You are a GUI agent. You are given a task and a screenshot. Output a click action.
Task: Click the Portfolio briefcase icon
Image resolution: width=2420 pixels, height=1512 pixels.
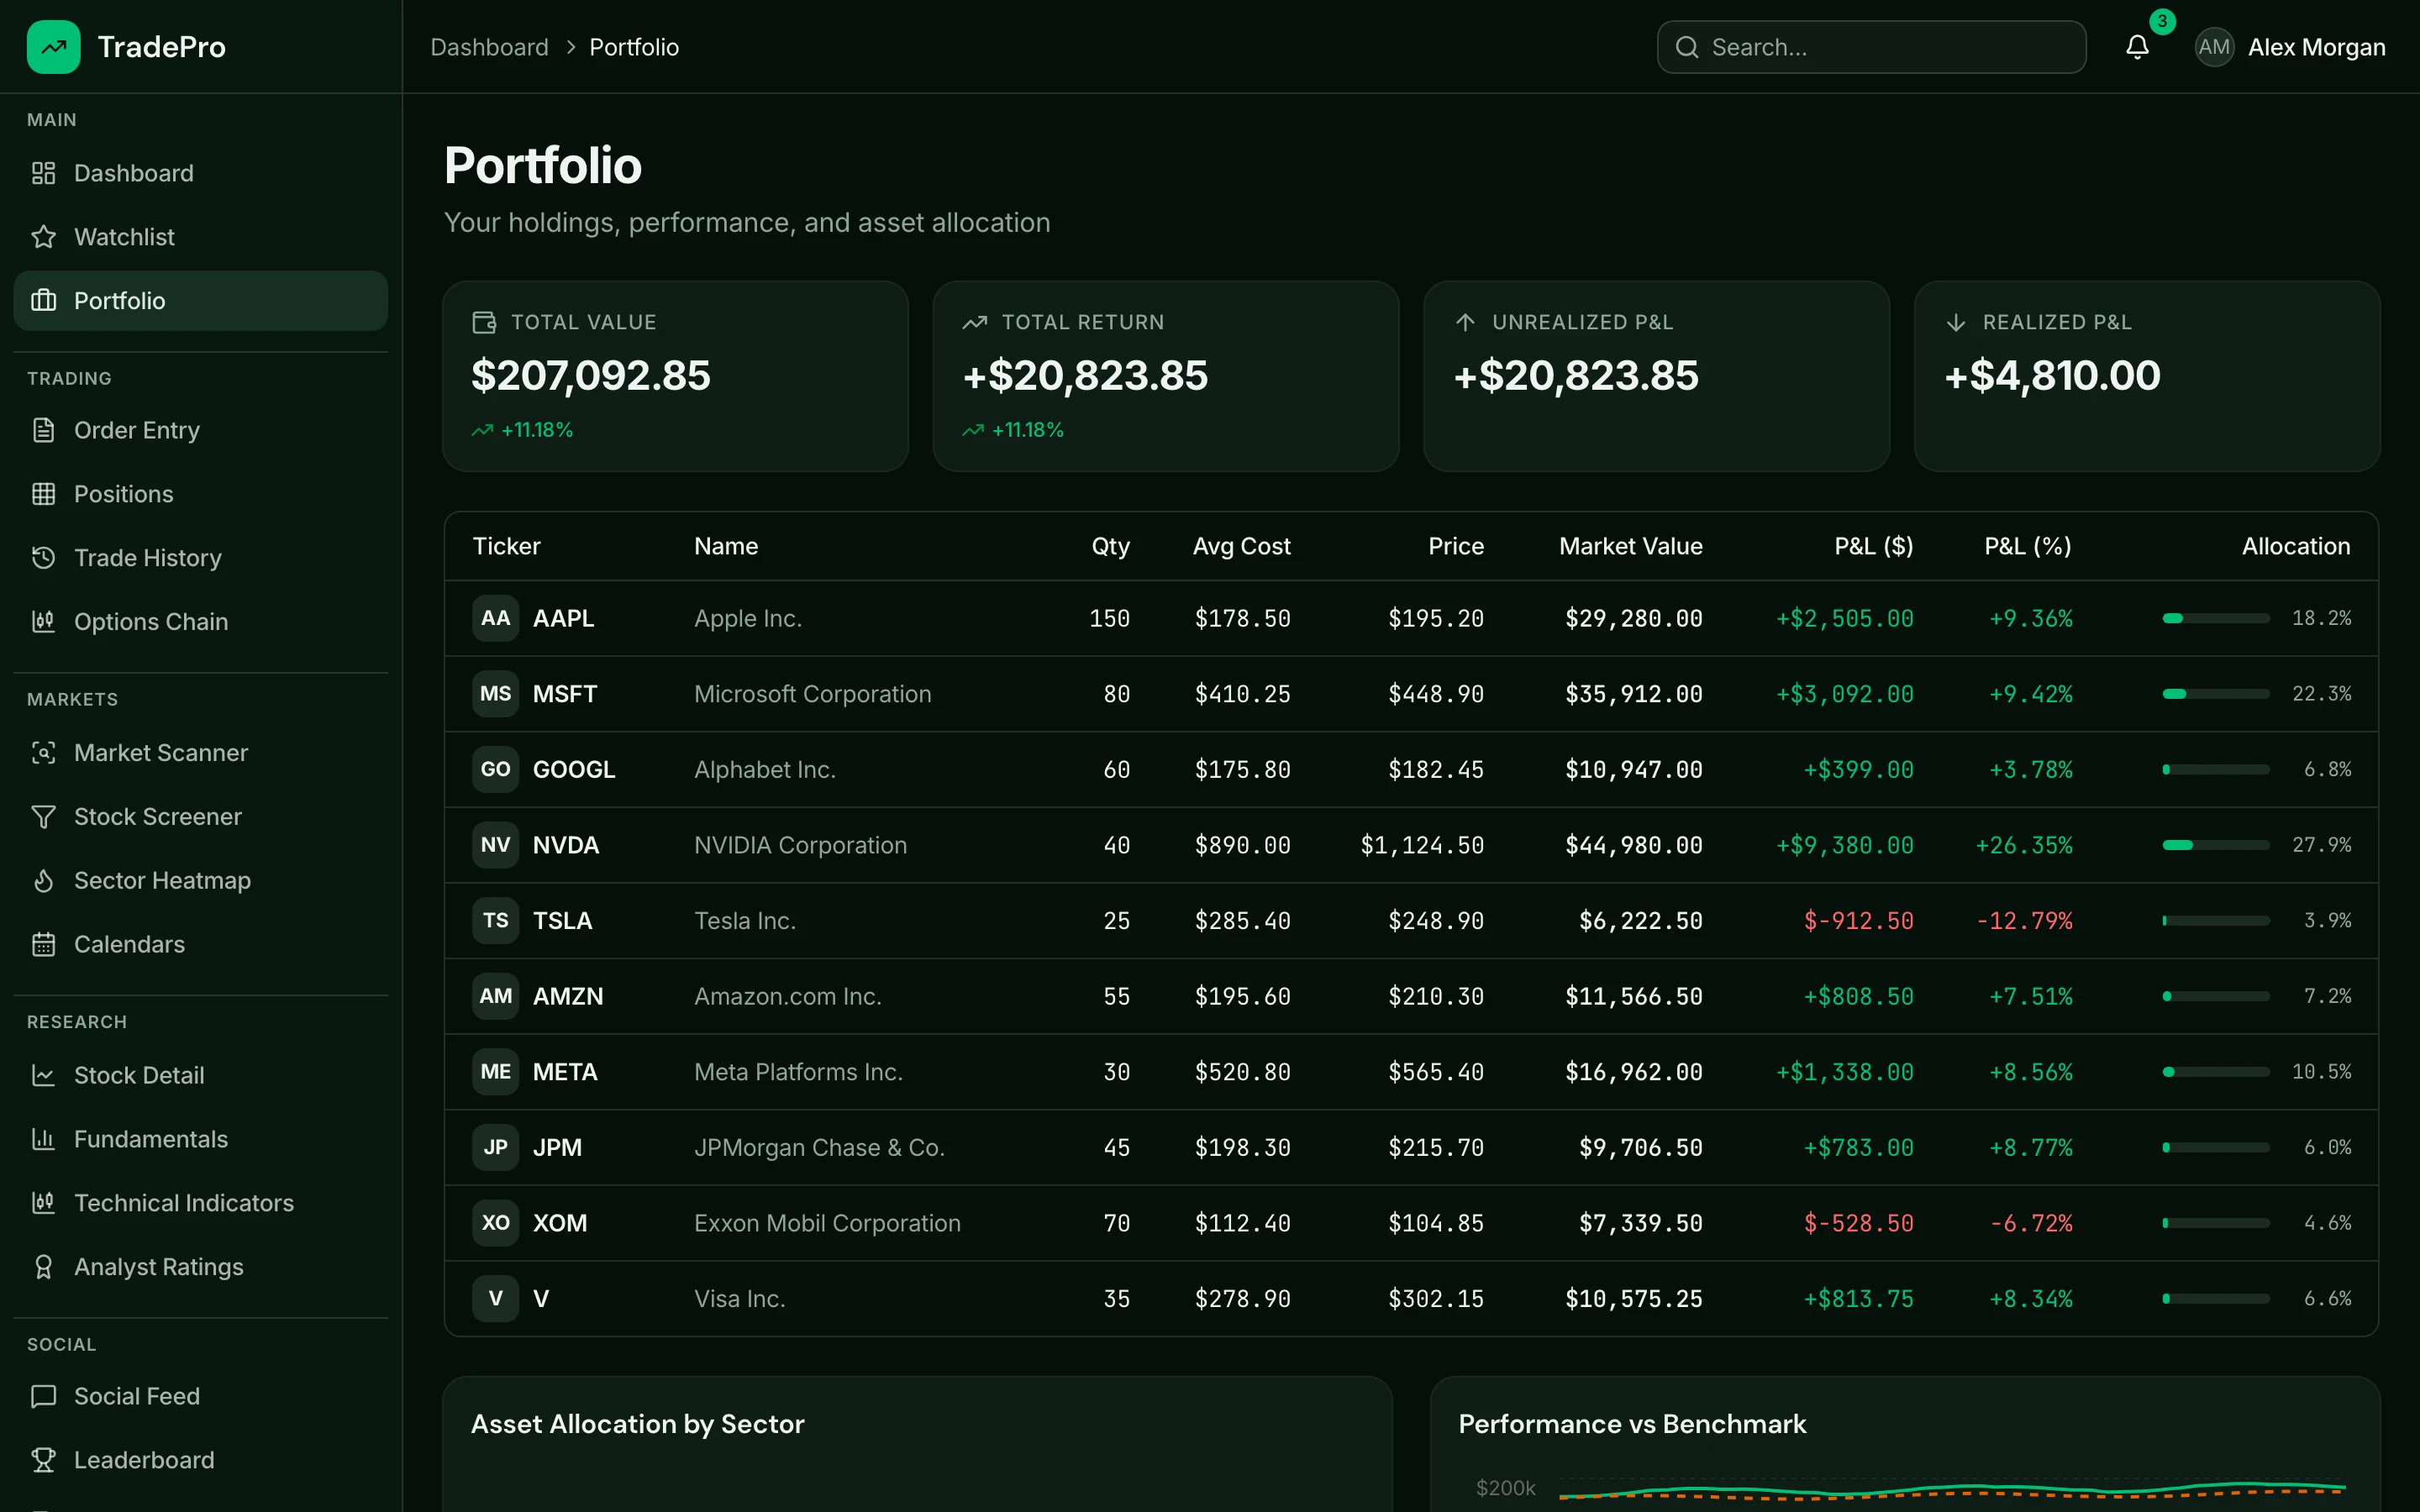[43, 301]
